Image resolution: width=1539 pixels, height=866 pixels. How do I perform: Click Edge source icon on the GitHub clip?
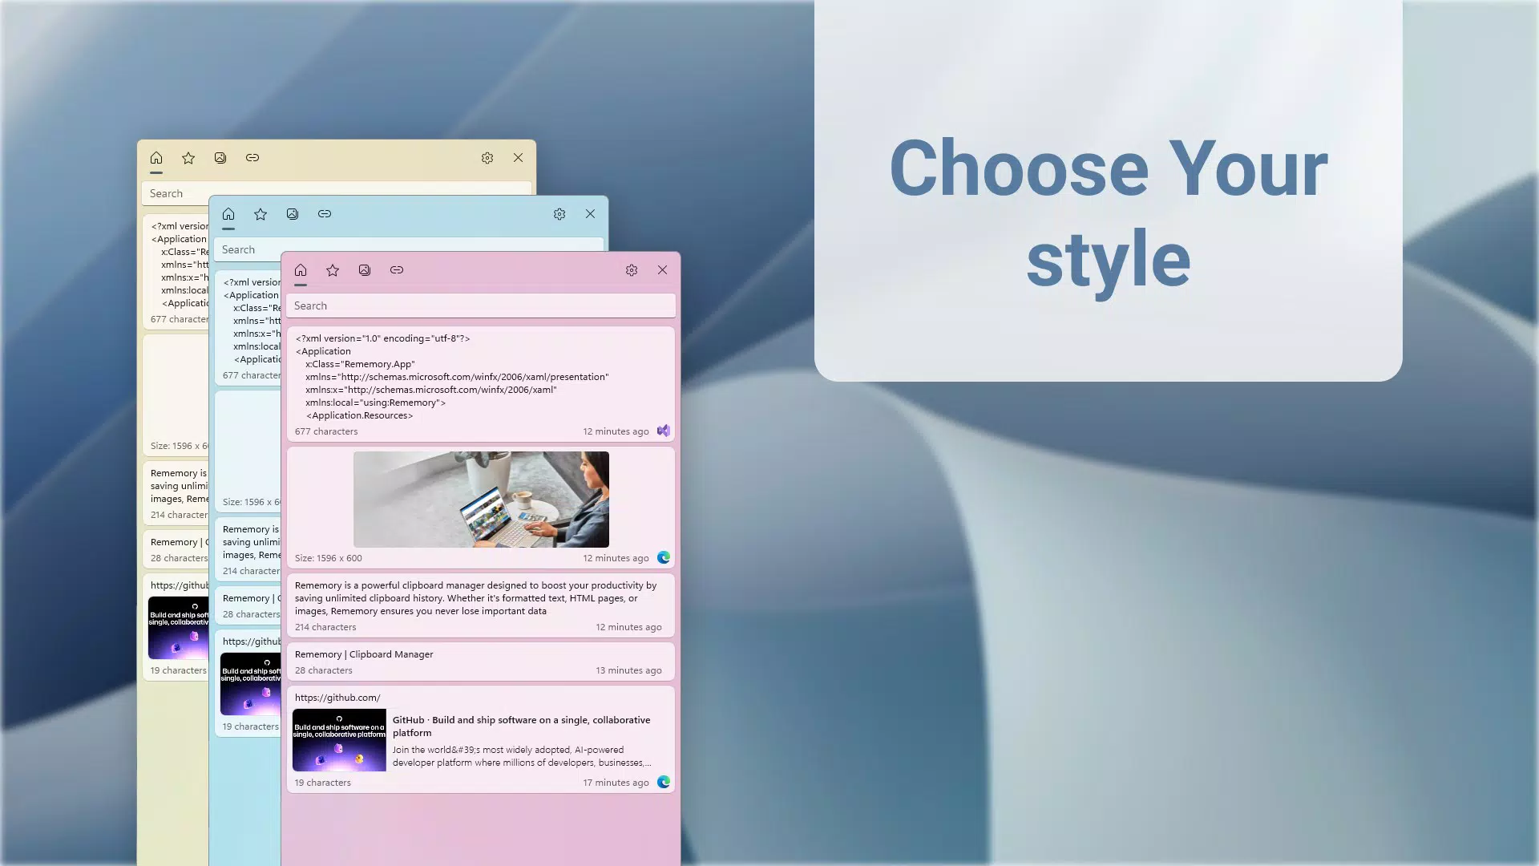click(x=664, y=782)
